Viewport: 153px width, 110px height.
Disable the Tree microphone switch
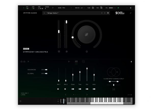click(x=80, y=89)
